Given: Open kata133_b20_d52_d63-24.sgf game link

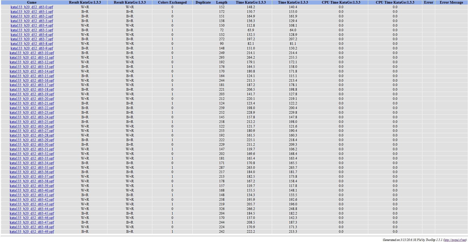Looking at the screenshot, I should (x=32, y=117).
